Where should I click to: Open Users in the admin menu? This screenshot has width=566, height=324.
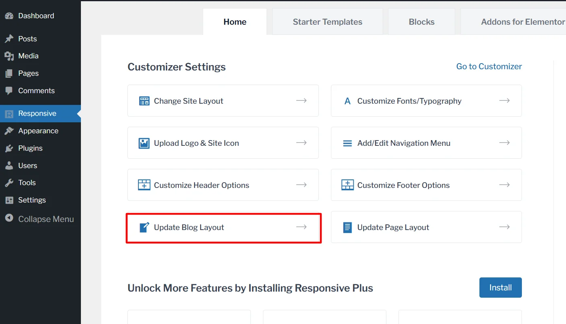[x=40, y=166]
